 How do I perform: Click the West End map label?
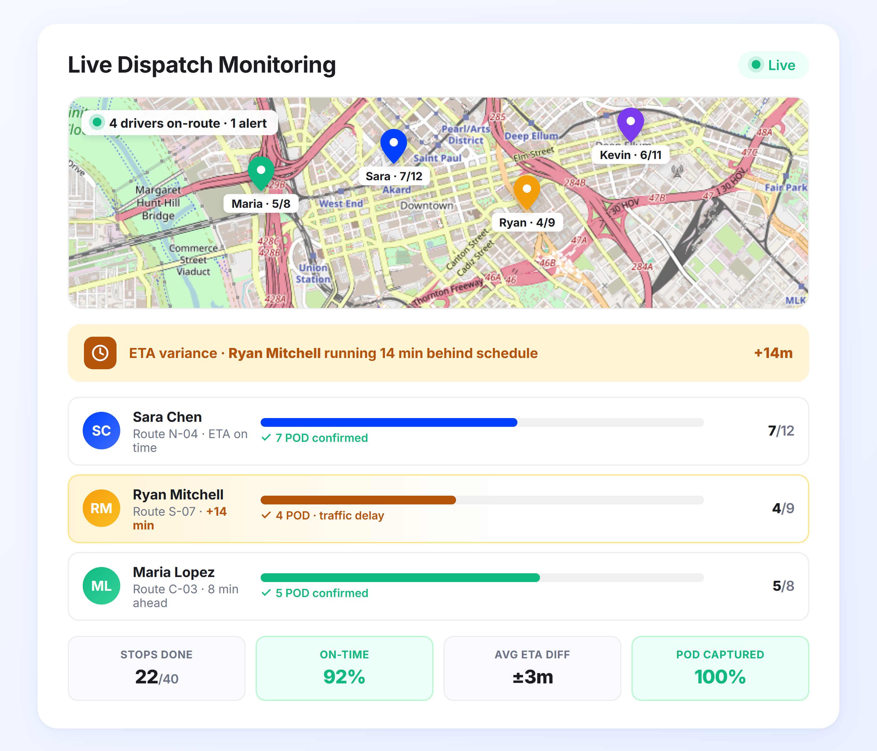[341, 203]
